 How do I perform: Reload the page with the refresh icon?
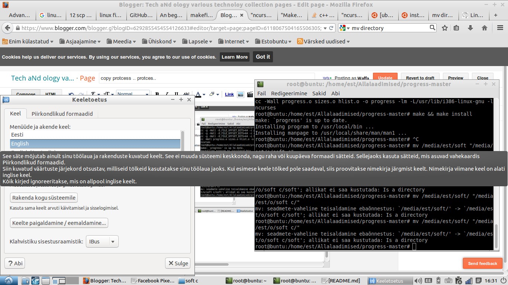332,28
